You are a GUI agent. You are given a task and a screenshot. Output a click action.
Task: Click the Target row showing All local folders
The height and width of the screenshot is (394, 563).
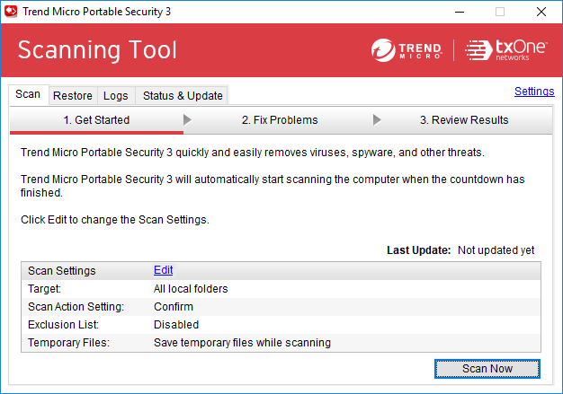(191, 288)
